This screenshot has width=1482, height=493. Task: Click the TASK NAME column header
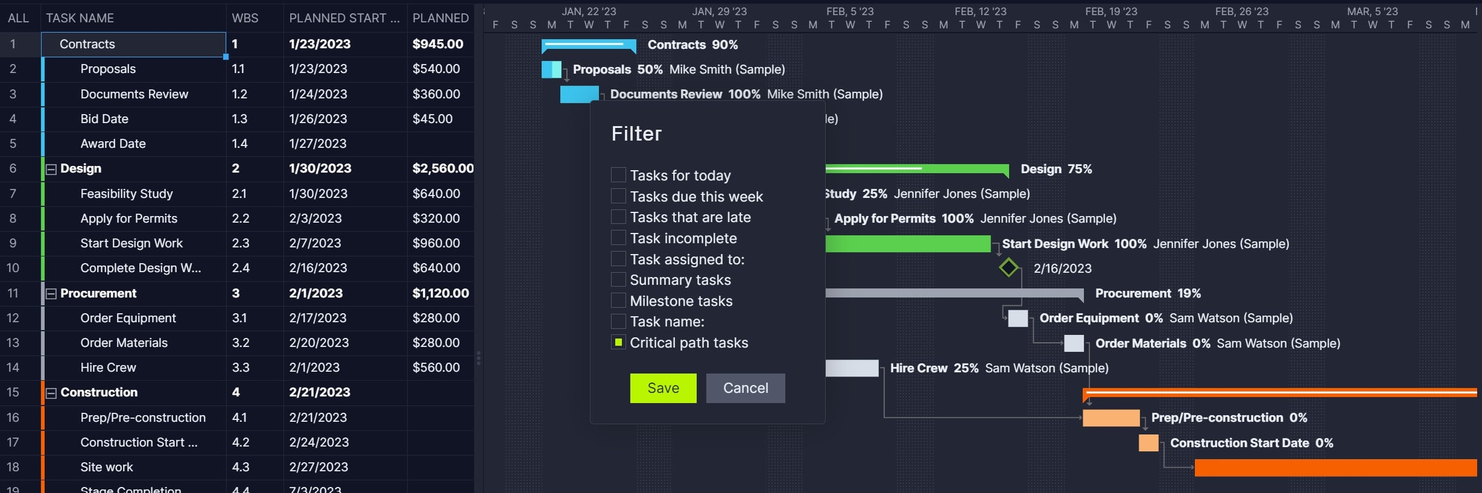80,18
